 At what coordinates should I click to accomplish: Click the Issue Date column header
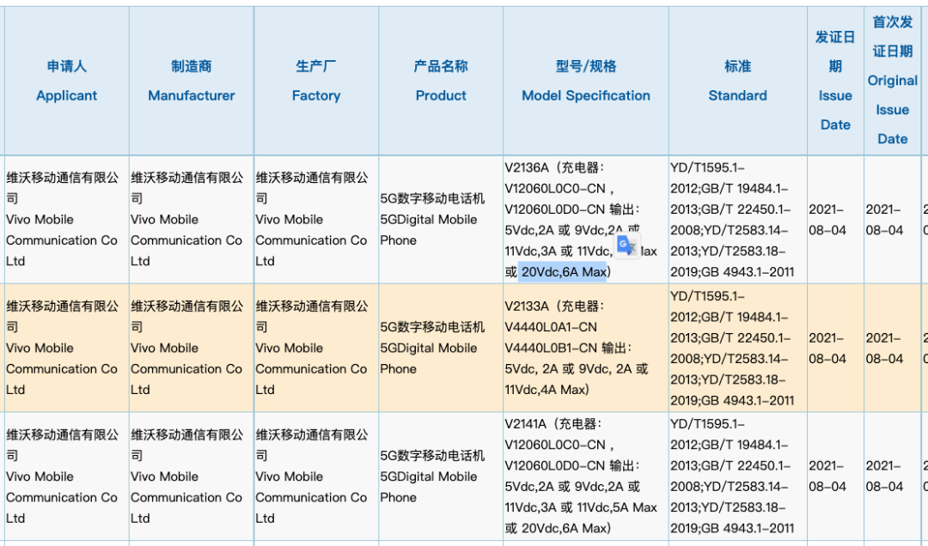(835, 81)
